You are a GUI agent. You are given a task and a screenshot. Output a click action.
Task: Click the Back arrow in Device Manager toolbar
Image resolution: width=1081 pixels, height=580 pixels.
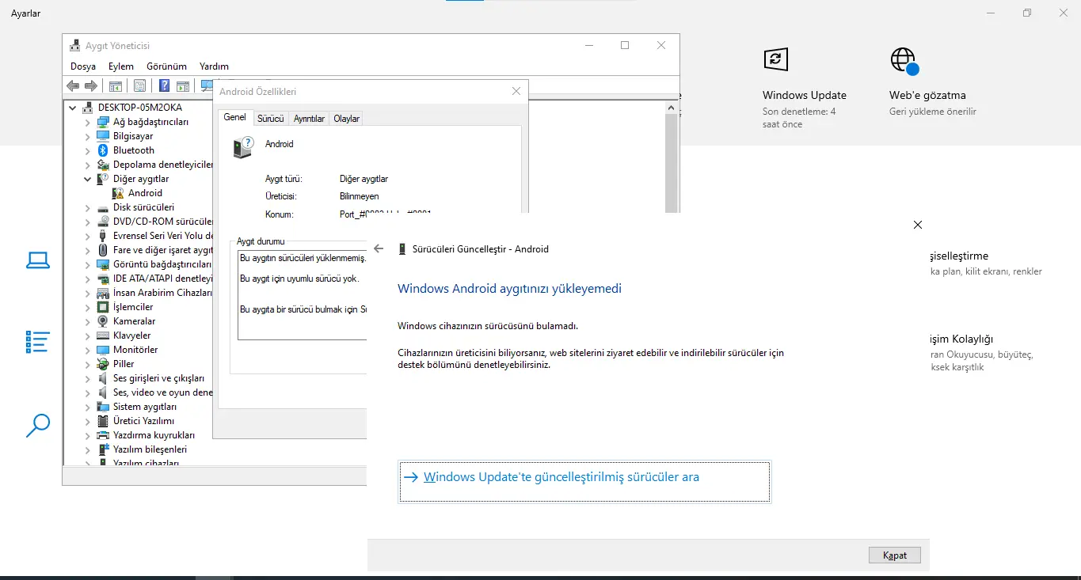(73, 85)
